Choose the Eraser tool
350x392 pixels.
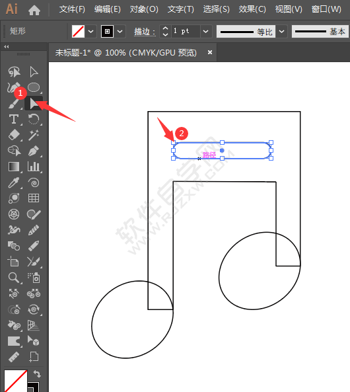pos(14,135)
